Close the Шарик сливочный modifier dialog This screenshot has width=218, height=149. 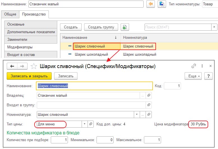click(210, 66)
